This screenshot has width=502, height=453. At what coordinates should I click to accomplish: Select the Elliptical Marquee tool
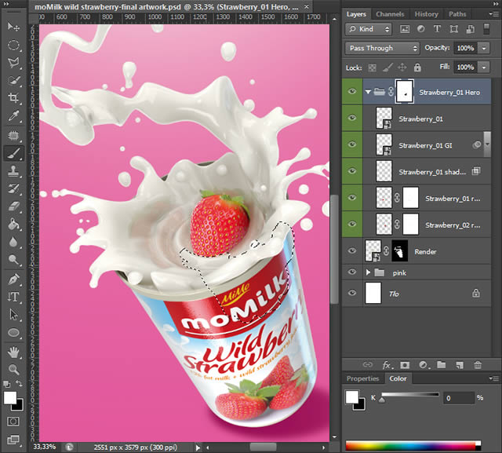click(x=13, y=45)
